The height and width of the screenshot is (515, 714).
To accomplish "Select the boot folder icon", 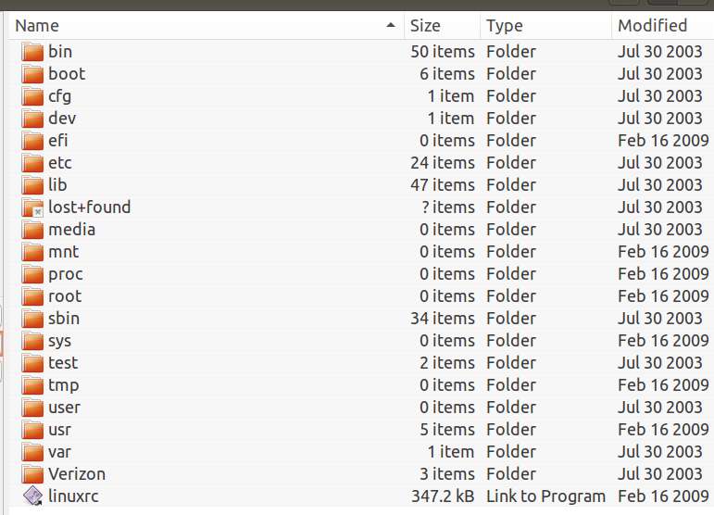I will [32, 74].
